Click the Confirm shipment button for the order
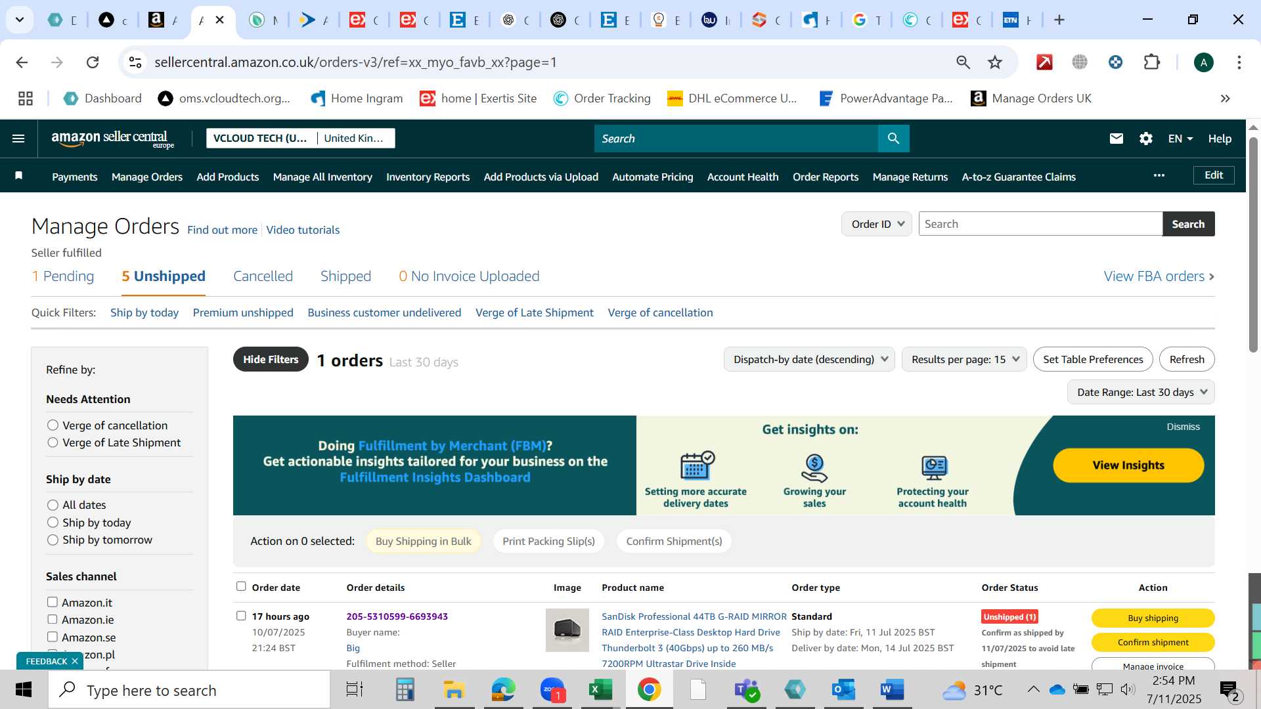The width and height of the screenshot is (1261, 709). coord(1153,642)
